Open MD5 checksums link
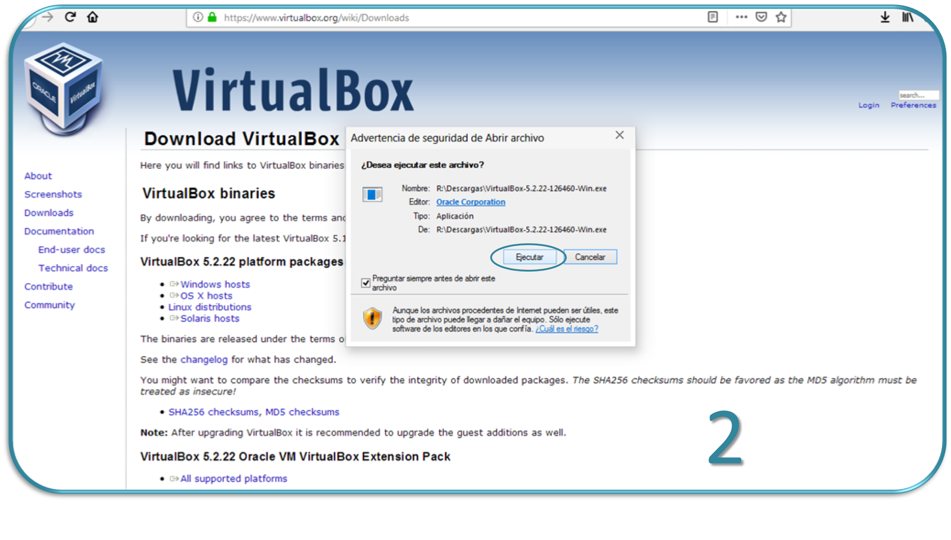Image resolution: width=951 pixels, height=540 pixels. click(302, 412)
